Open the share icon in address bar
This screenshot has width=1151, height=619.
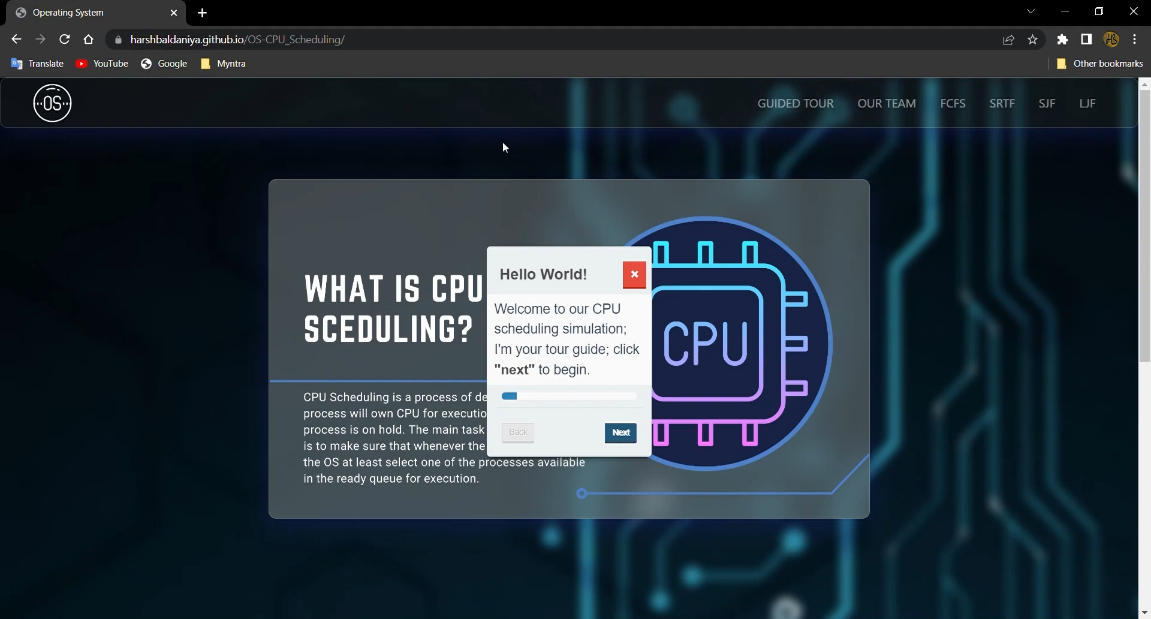pyautogui.click(x=1008, y=40)
